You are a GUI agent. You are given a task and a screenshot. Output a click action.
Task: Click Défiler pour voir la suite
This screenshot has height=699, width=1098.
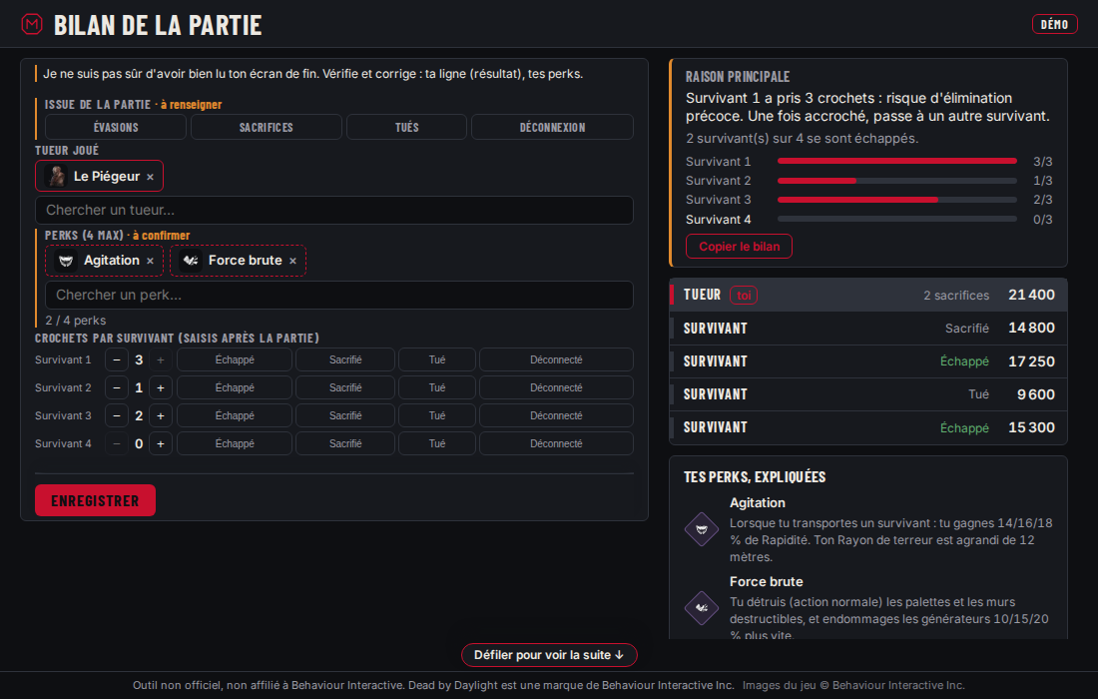click(549, 655)
